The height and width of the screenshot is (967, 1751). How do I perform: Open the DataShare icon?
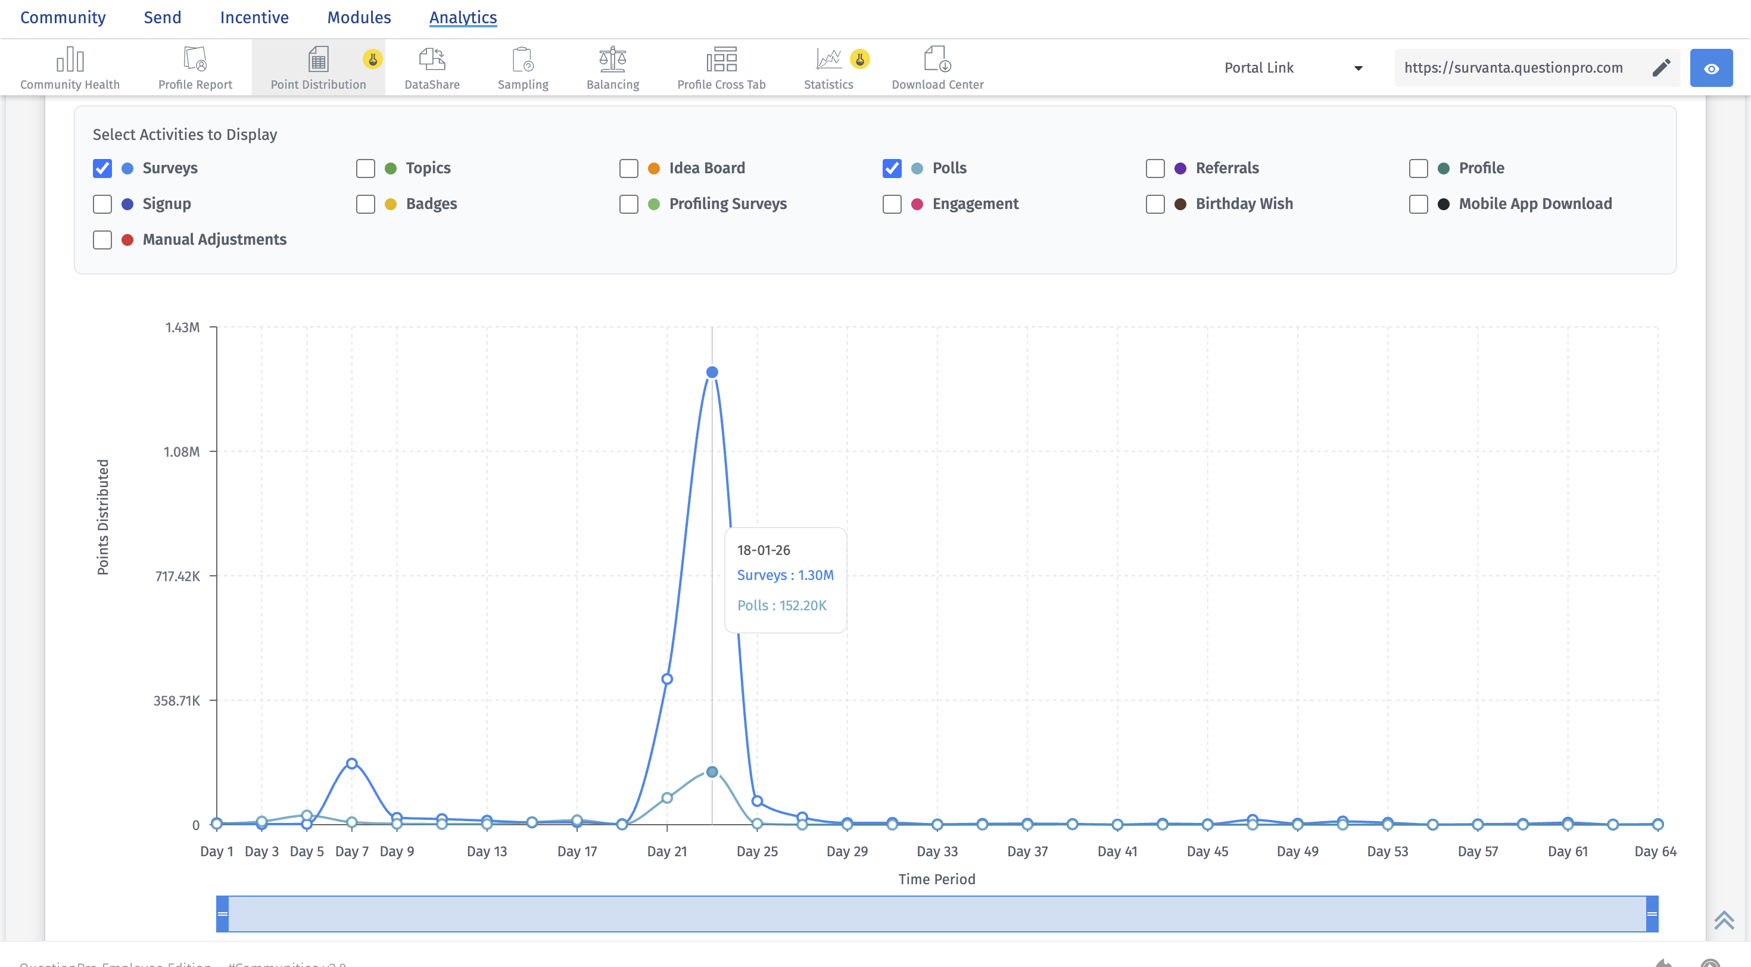432,60
